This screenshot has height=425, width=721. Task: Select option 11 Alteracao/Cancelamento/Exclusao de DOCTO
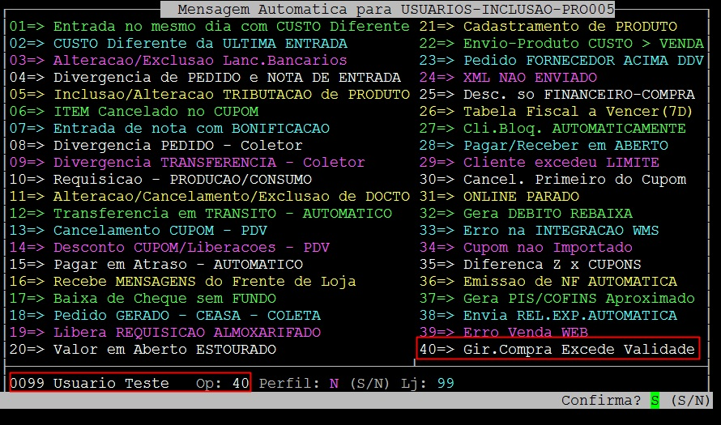(209, 197)
